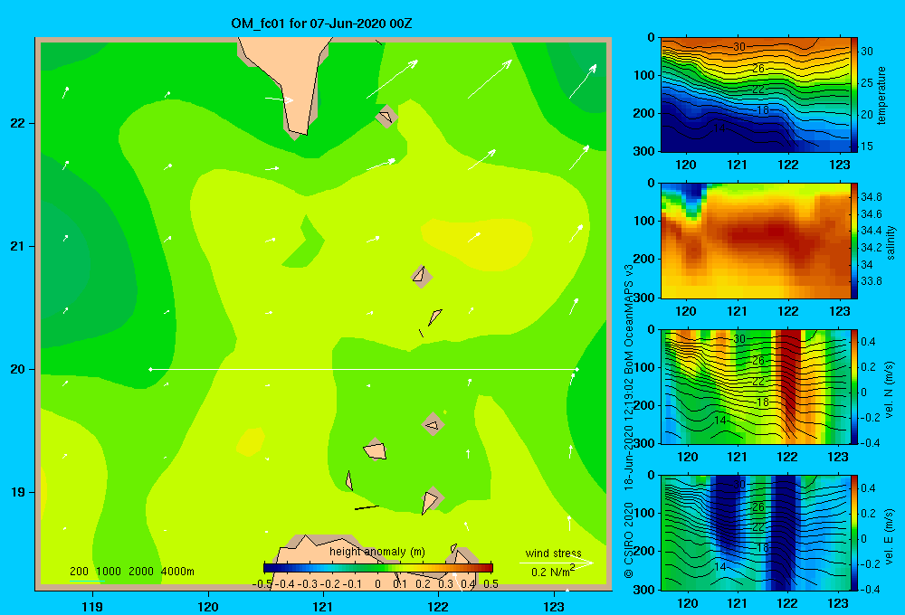
Task: Click the '200' bathymetry depth label
Action: [x=79, y=572]
